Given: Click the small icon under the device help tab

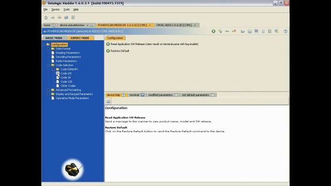Looking at the screenshot, I should (108, 101).
